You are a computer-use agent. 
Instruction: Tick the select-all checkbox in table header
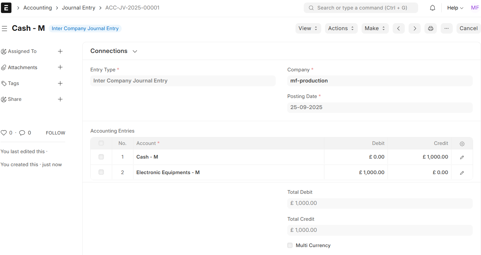101,143
